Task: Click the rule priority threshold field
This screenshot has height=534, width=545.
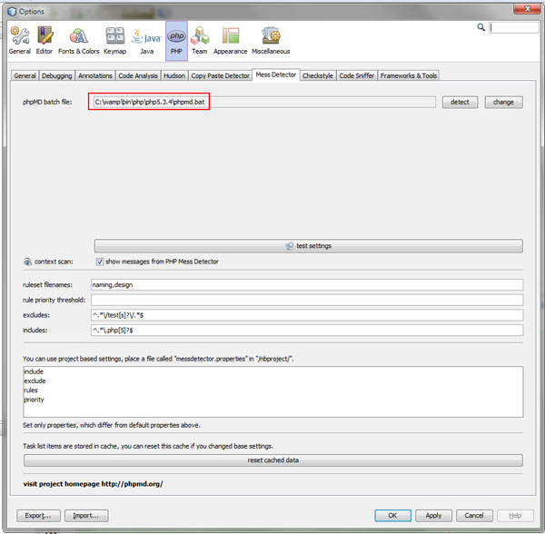Action: tap(307, 300)
